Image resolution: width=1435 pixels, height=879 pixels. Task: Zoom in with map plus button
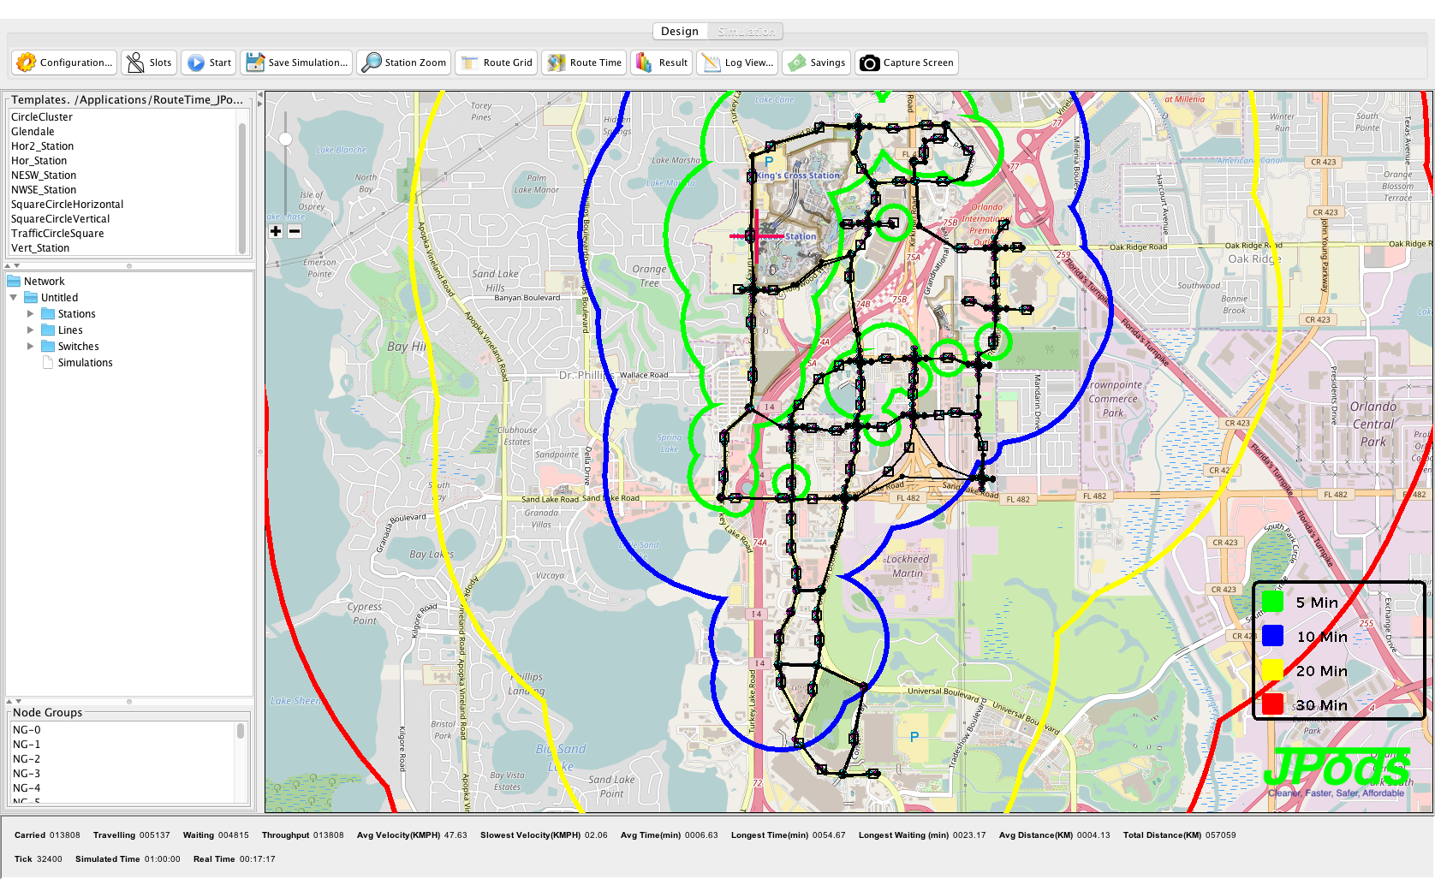tap(276, 231)
